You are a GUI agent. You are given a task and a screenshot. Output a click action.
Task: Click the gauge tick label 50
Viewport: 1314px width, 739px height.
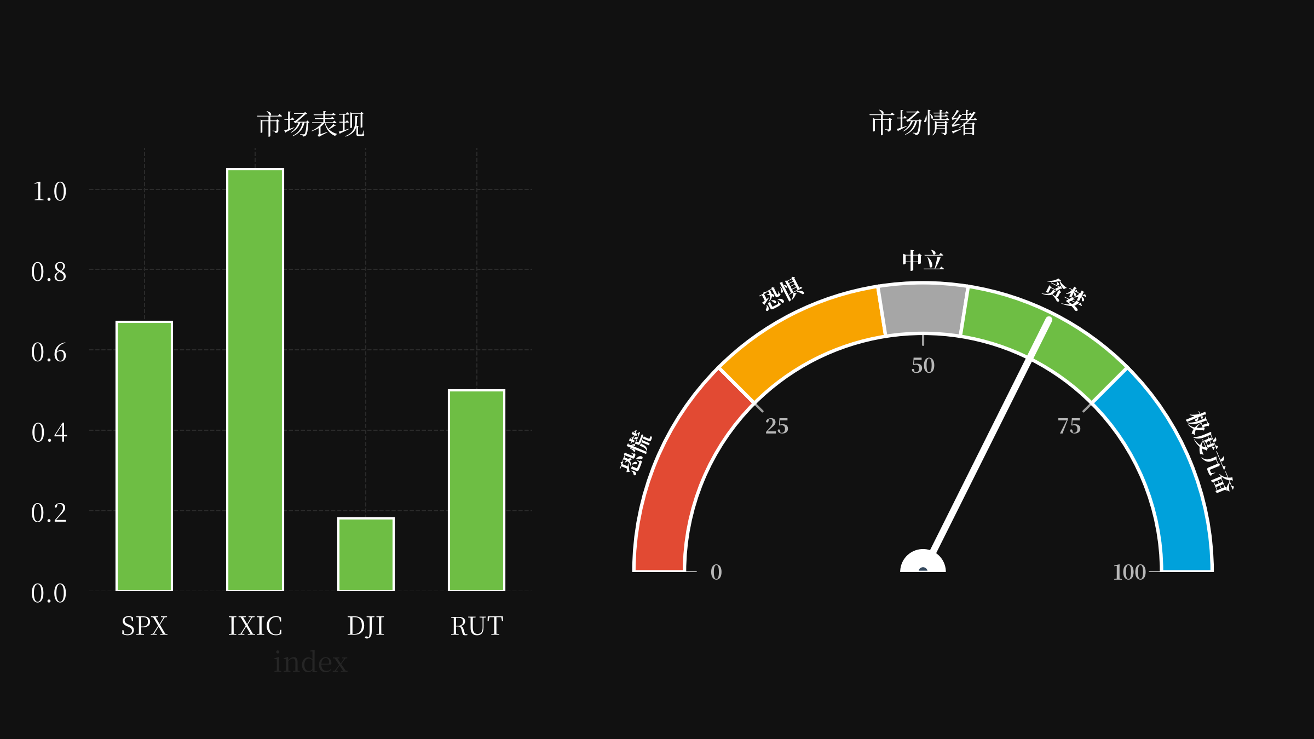point(923,366)
